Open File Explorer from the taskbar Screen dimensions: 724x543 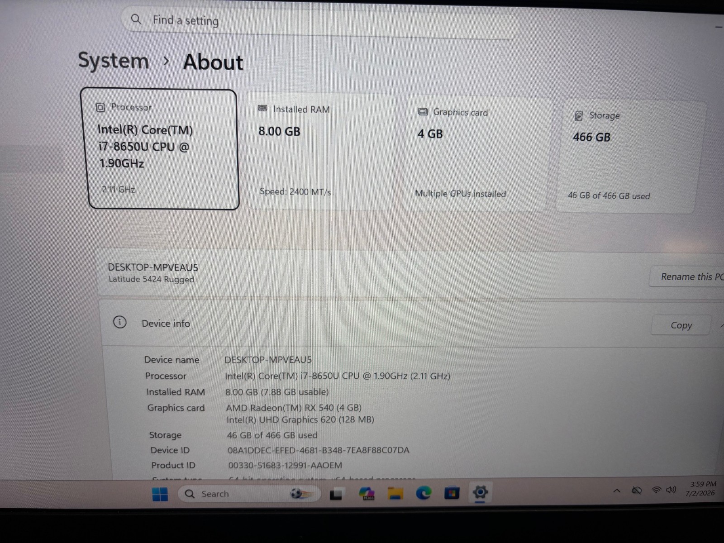(395, 493)
